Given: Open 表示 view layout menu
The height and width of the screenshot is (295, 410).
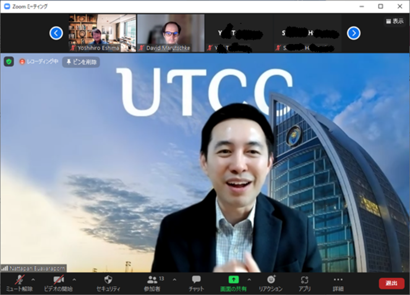Looking at the screenshot, I should click(x=395, y=21).
